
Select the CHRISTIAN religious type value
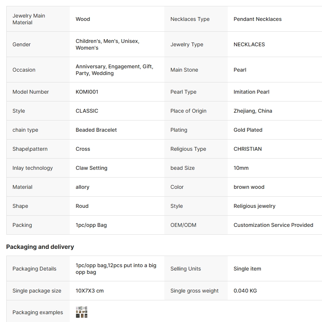pyautogui.click(x=247, y=149)
